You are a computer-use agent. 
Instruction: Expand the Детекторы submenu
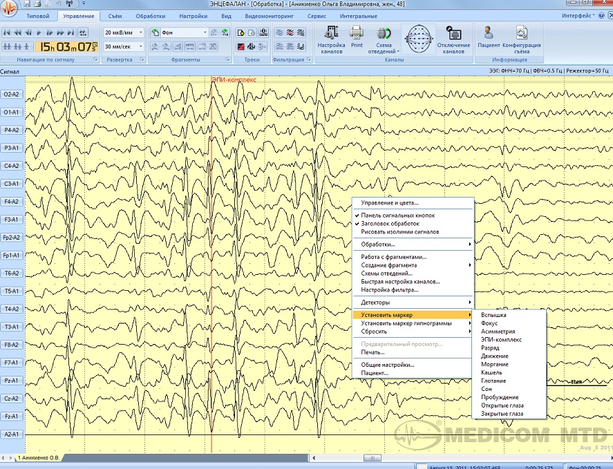(413, 303)
